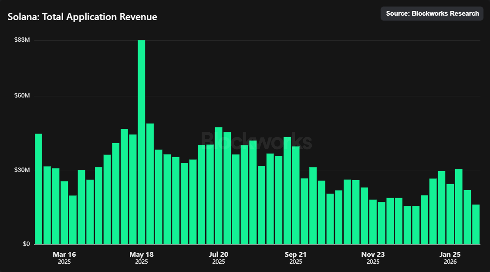Click the Mar 16 2025 x-axis label
This screenshot has height=272, width=490.
point(64,258)
